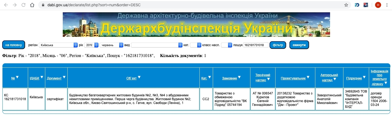Open the кат. category dropdown
Image resolution: width=392 pixels, height=116 pixels.
[x=195, y=45]
